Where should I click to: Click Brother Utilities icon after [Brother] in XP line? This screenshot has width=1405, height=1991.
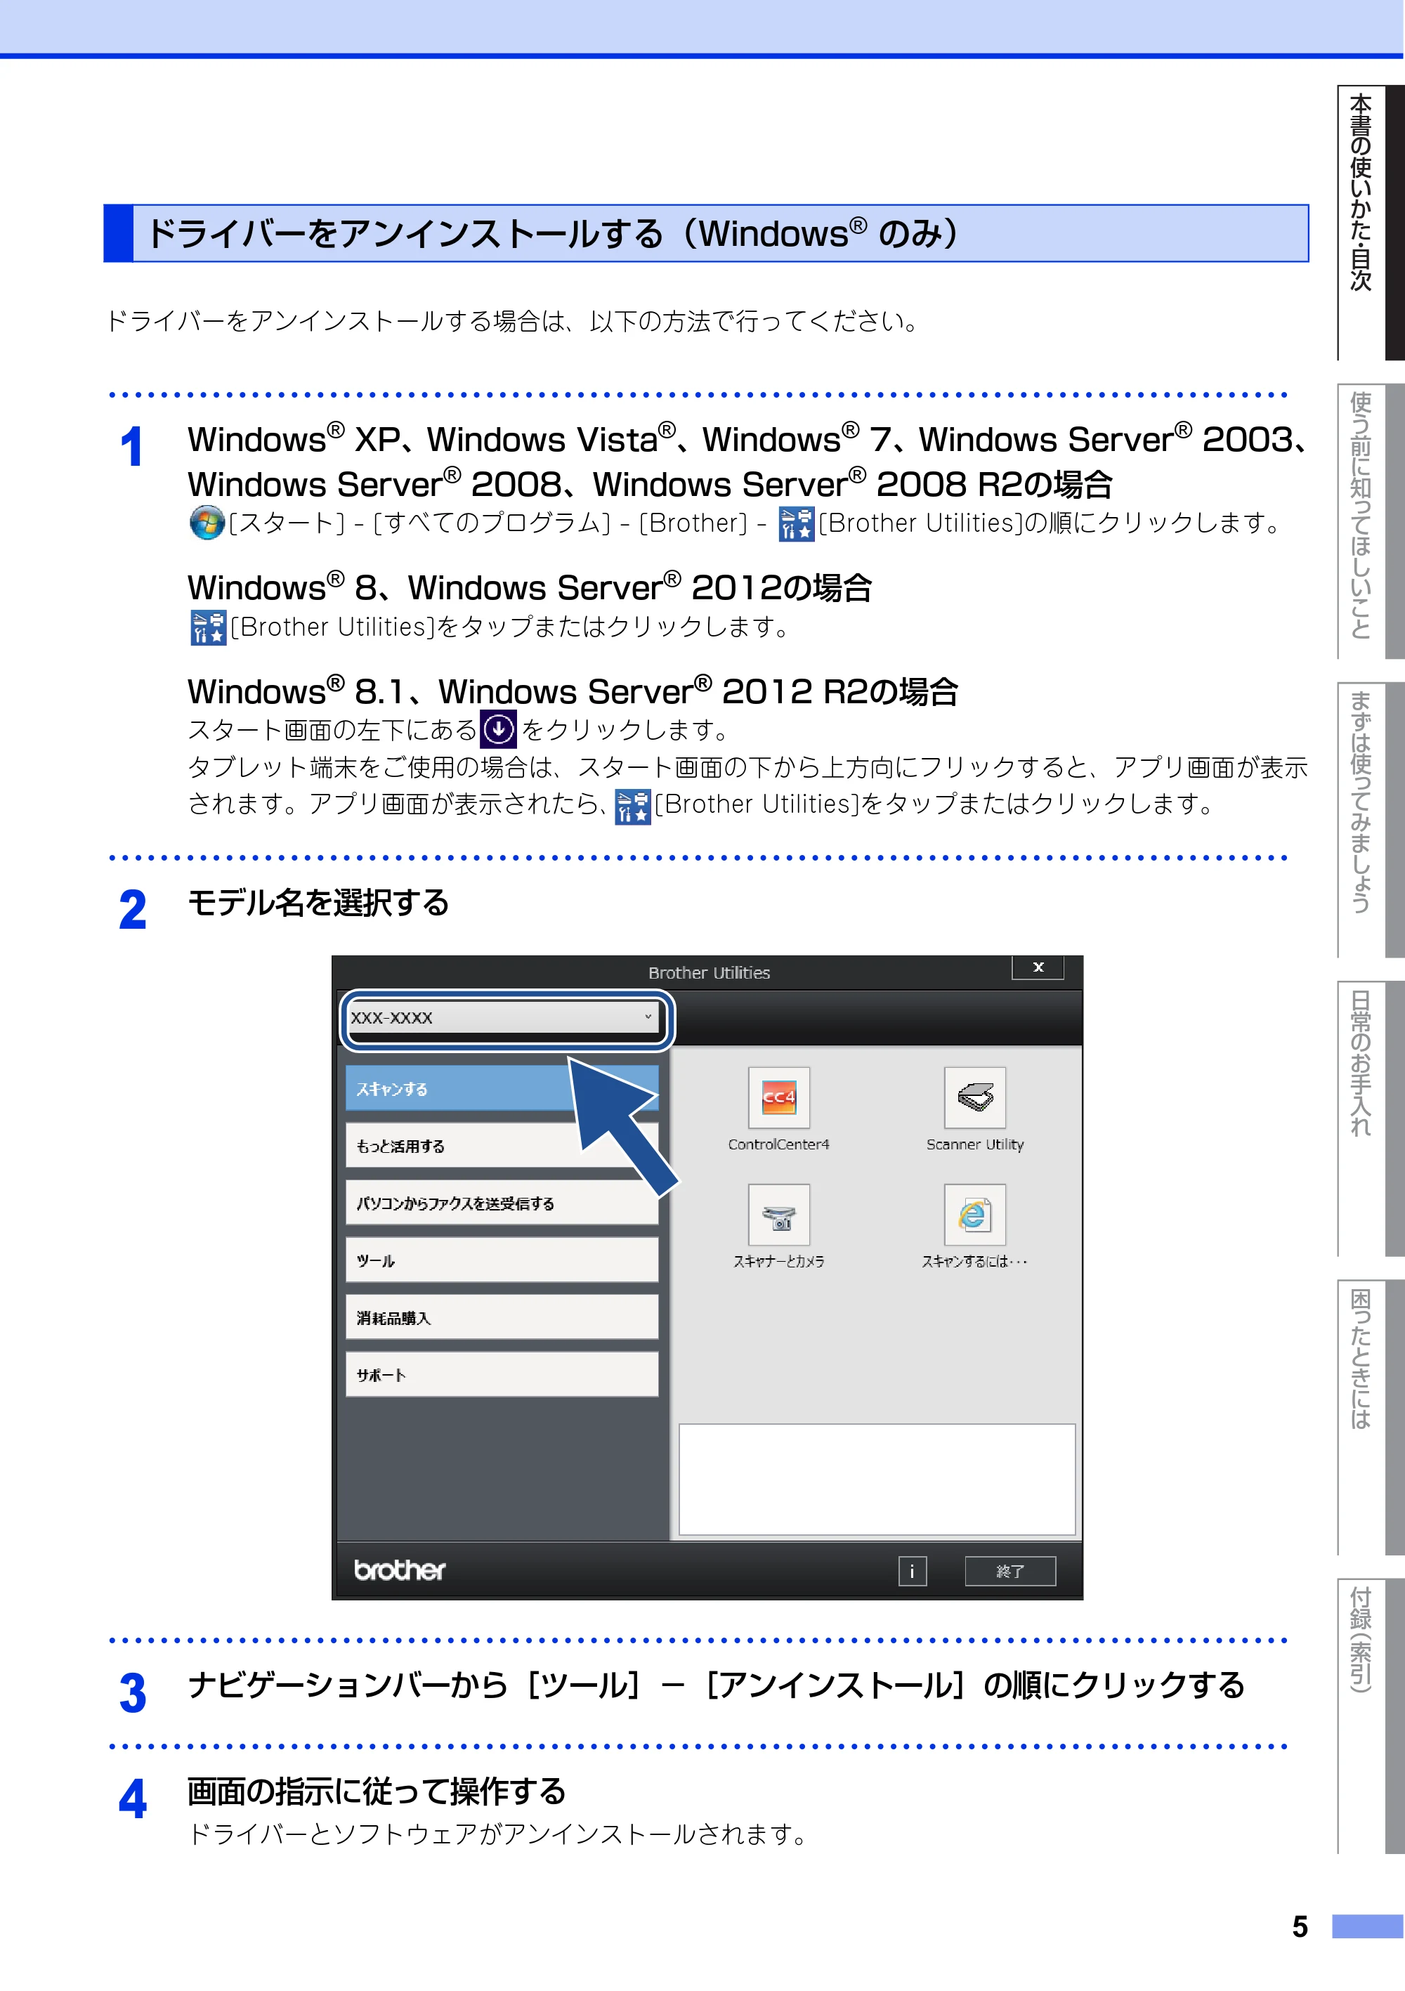click(796, 524)
